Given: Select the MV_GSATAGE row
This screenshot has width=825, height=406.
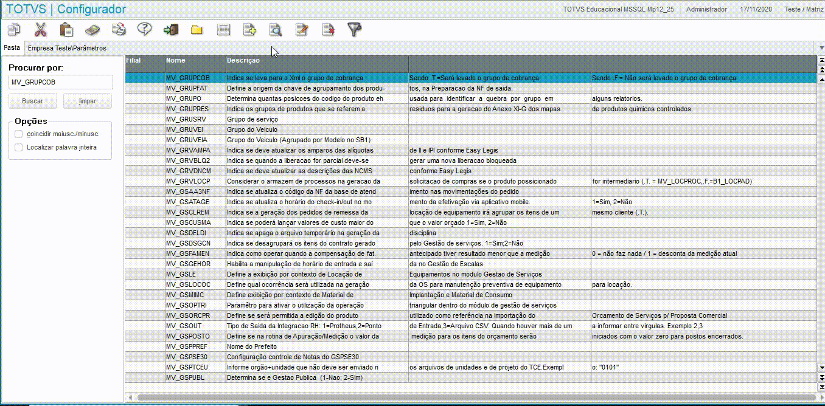Looking at the screenshot, I should [x=470, y=202].
